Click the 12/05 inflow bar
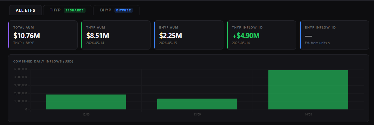374x125 pixels. [x=86, y=102]
